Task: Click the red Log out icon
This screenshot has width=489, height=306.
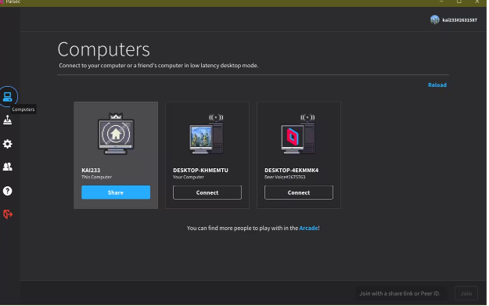Action: coord(8,214)
